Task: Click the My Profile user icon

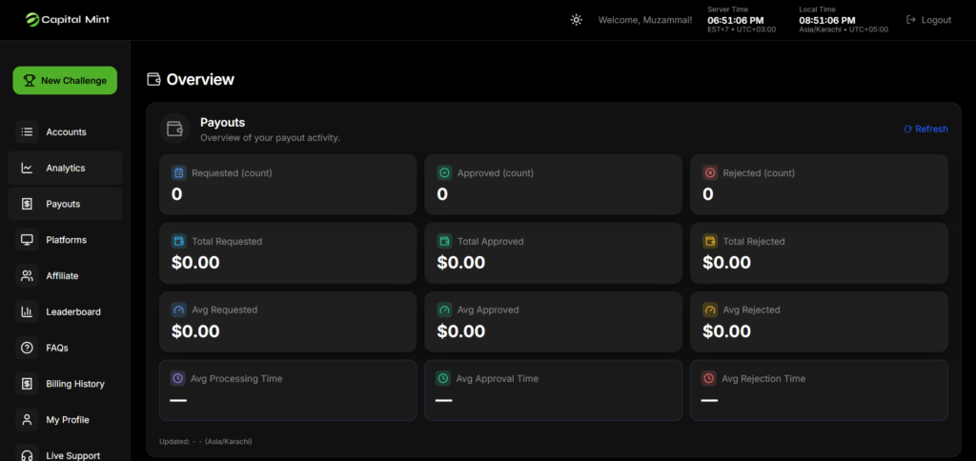Action: pyautogui.click(x=27, y=420)
